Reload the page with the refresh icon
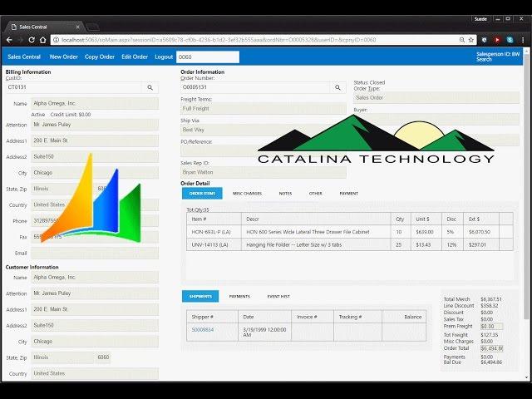 (32, 40)
